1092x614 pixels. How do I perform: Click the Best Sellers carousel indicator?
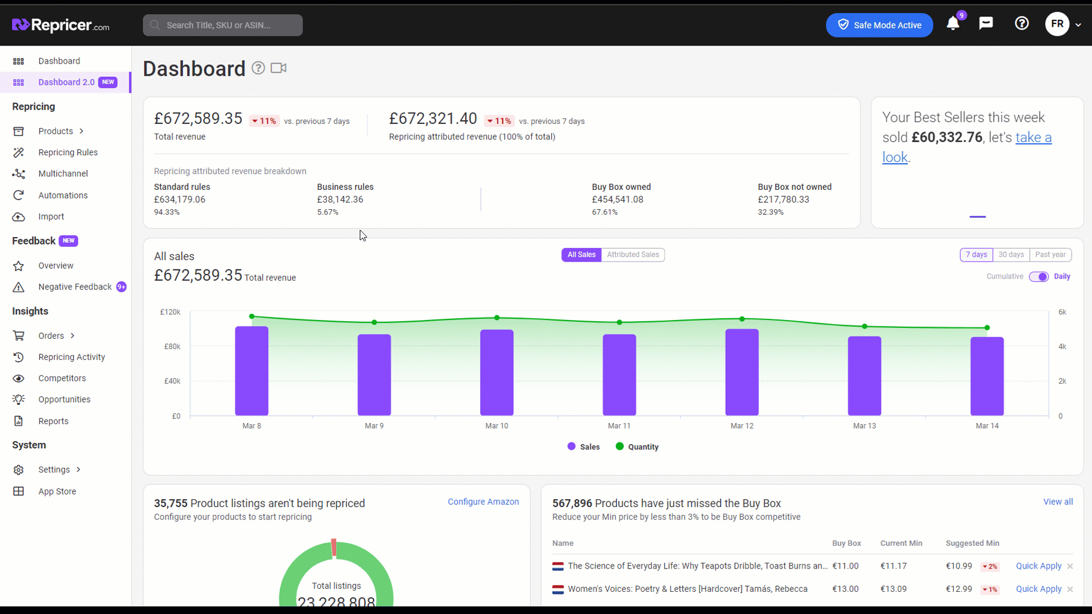pyautogui.click(x=978, y=217)
